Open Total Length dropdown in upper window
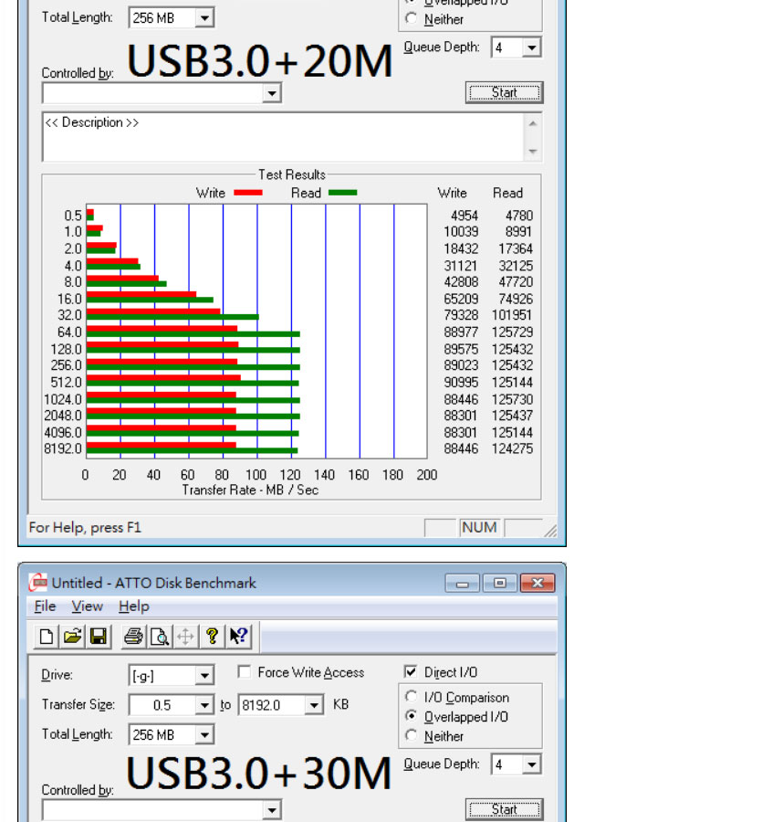The width and height of the screenshot is (762, 822). click(x=204, y=18)
